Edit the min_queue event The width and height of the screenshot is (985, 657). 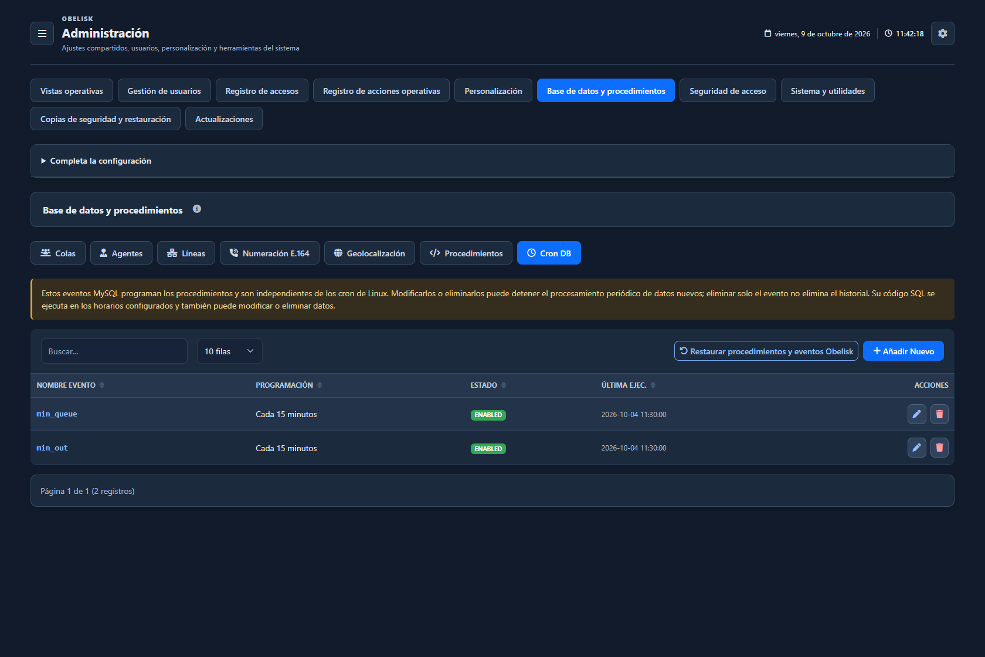pos(916,414)
